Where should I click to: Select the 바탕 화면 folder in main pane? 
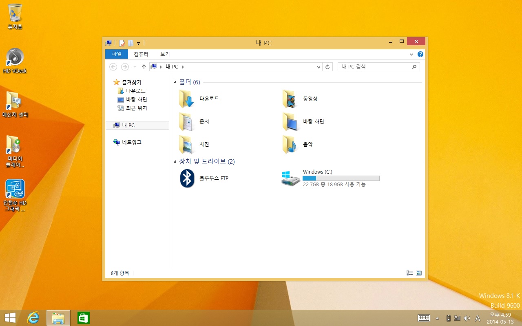click(290, 121)
